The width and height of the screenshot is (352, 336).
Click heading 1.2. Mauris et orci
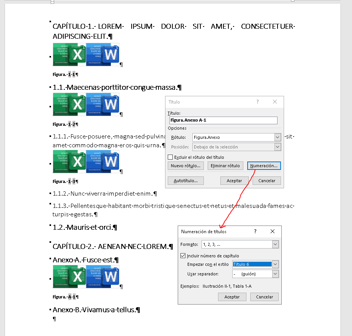click(x=84, y=227)
